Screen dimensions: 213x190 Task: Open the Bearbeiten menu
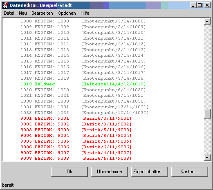click(42, 13)
